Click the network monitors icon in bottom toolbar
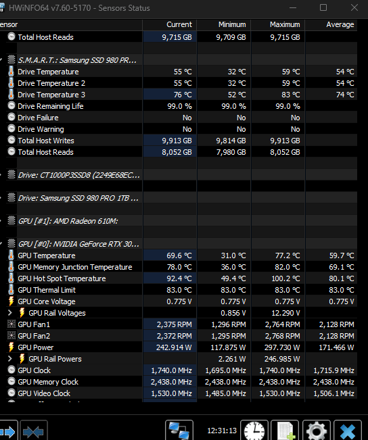 click(179, 430)
